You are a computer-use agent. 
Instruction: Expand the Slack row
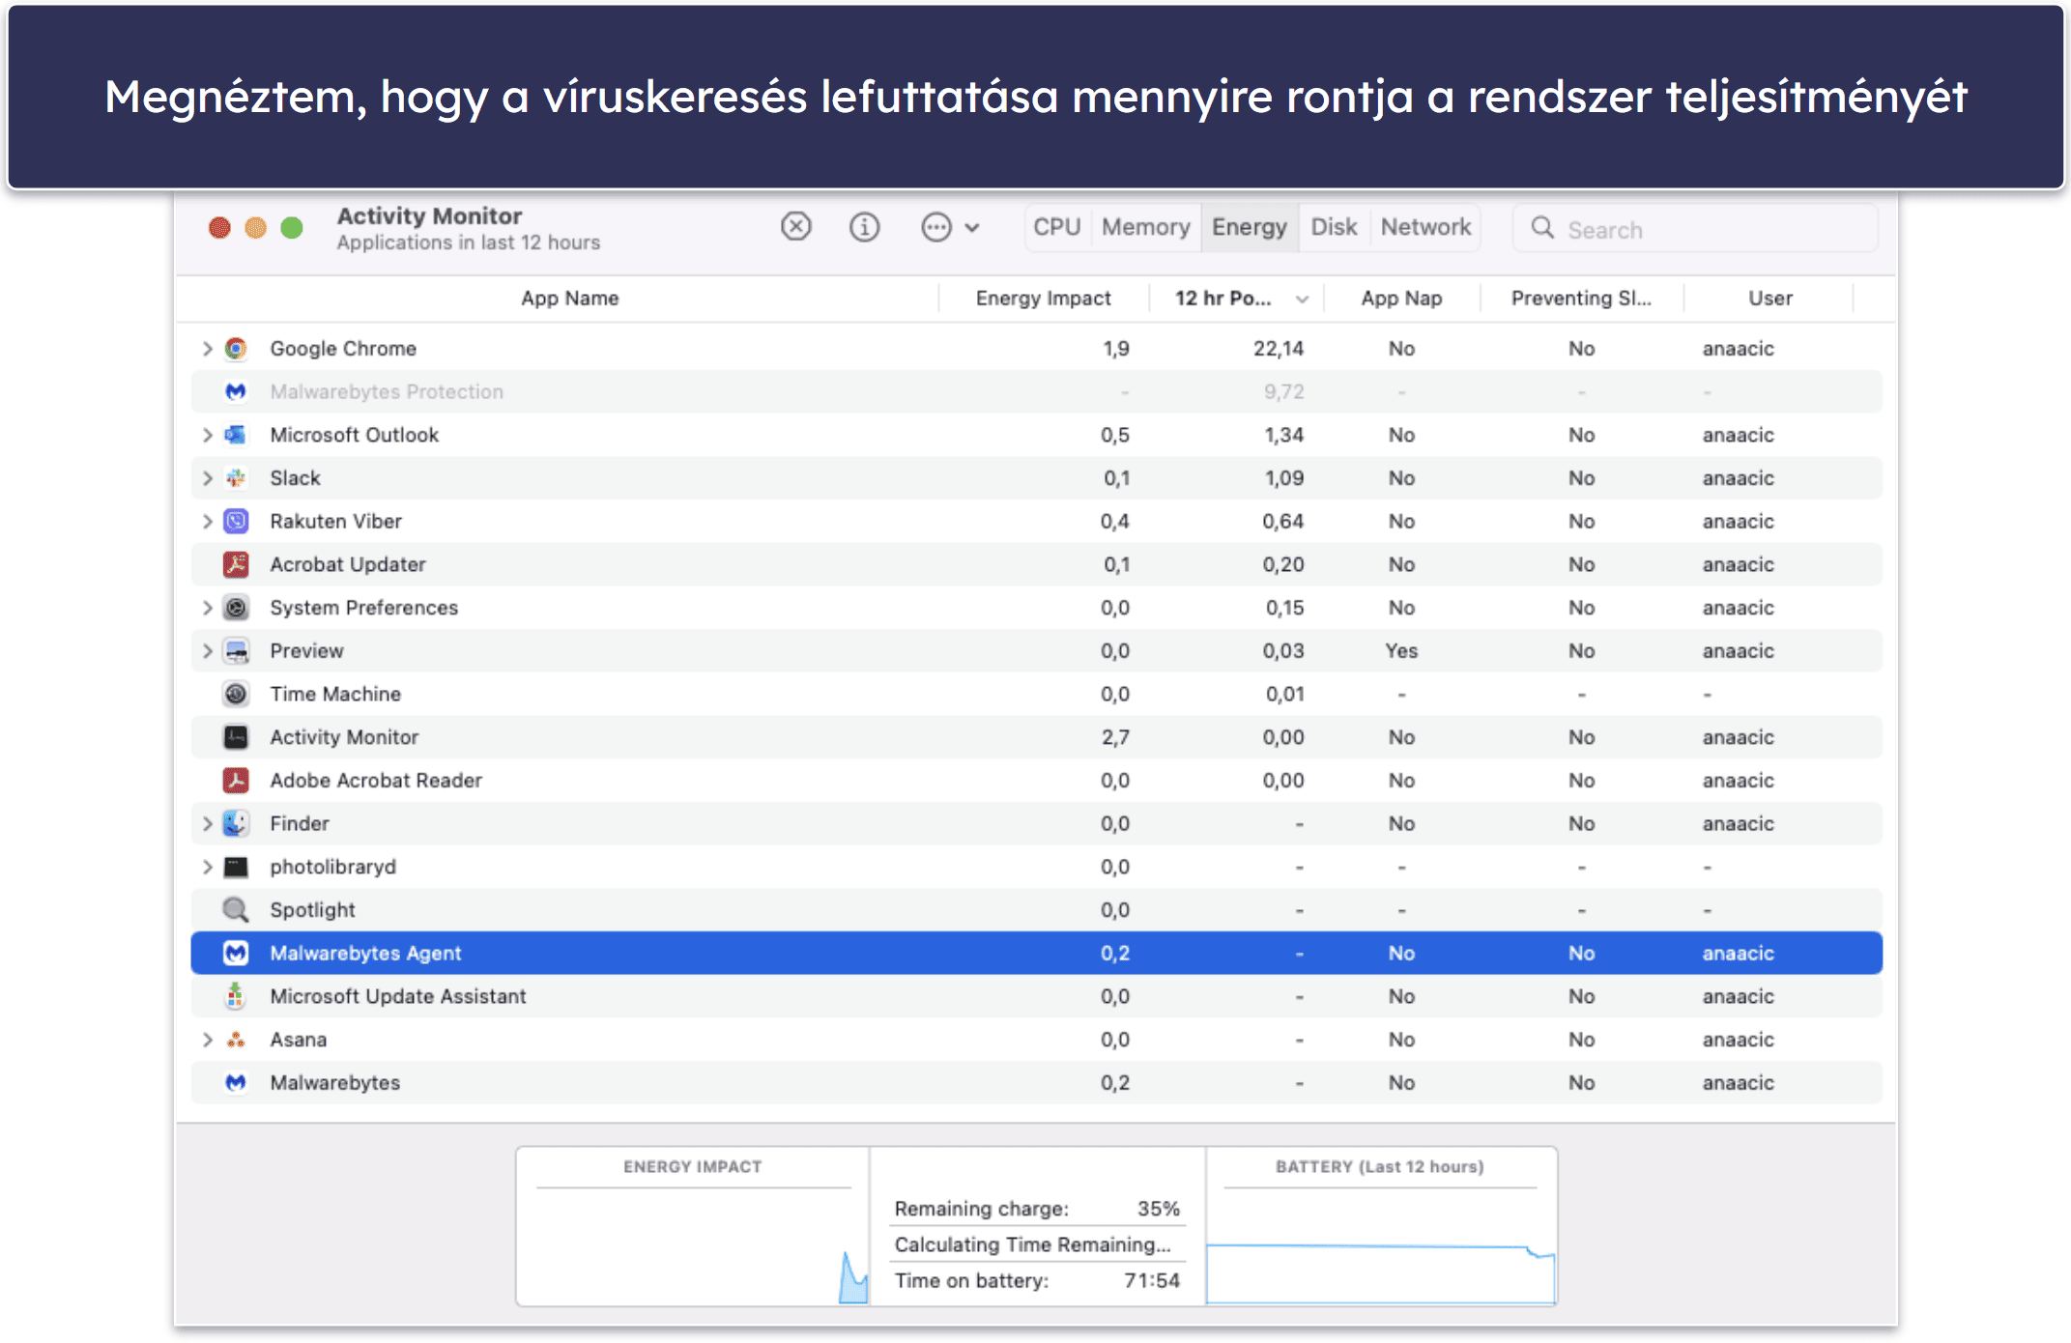pyautogui.click(x=207, y=478)
